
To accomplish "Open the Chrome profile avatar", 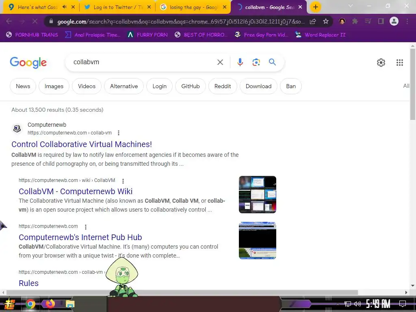I will click(394, 21).
